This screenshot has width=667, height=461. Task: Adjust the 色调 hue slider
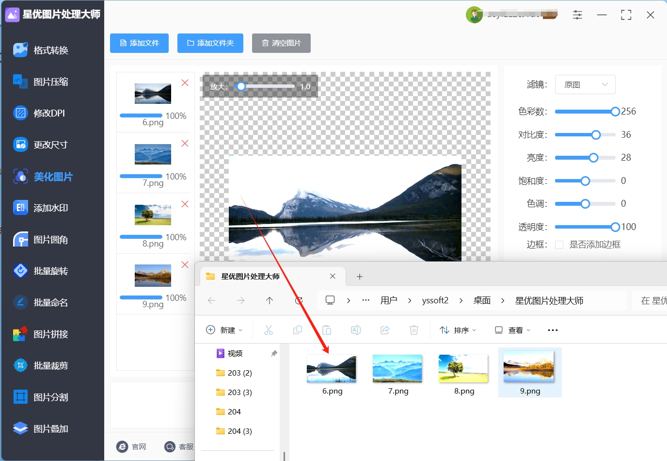[x=585, y=204]
